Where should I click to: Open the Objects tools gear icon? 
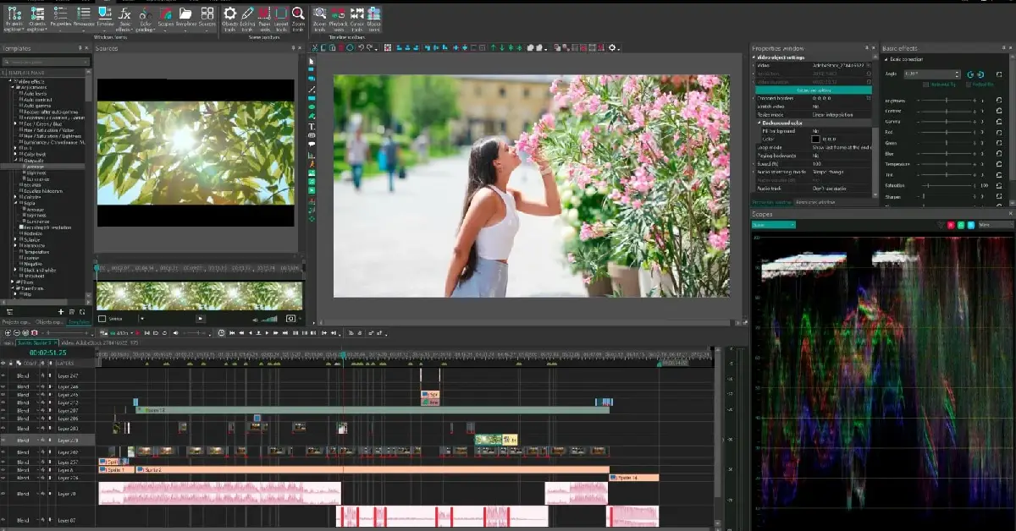point(229,13)
